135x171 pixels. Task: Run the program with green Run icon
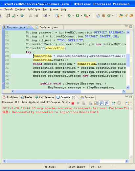tap(78, 15)
